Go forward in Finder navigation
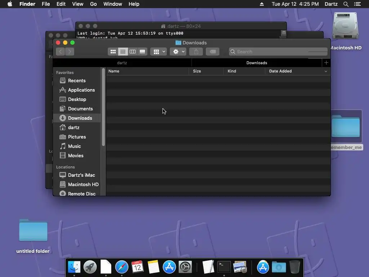 pos(70,52)
